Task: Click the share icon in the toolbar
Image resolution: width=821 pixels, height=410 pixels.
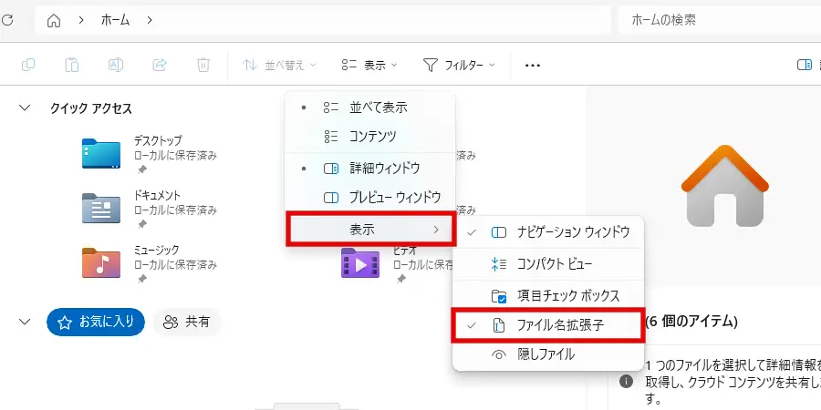Action: click(x=159, y=65)
